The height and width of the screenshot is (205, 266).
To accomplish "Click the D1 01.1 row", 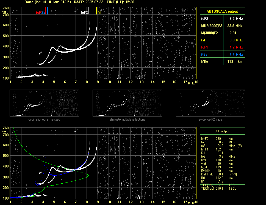I will click(x=212, y=153).
